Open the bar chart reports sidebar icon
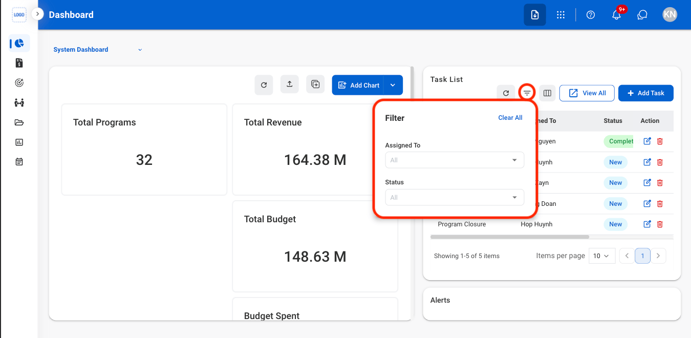Viewport: 691px width, 338px height. point(19,142)
